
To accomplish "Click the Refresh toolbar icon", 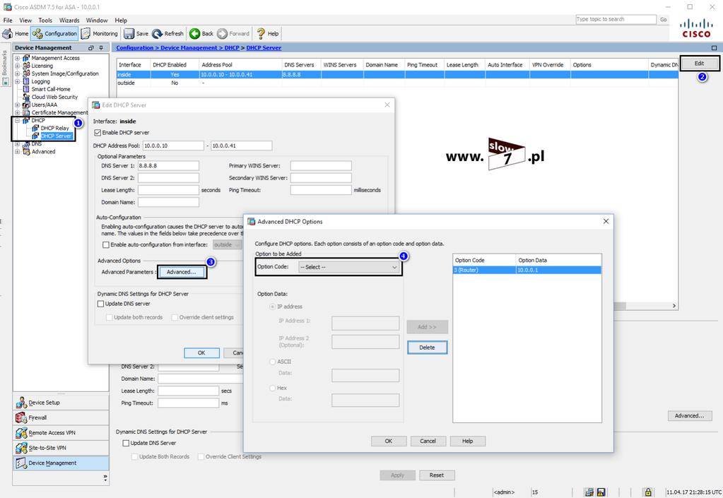I will (157, 34).
